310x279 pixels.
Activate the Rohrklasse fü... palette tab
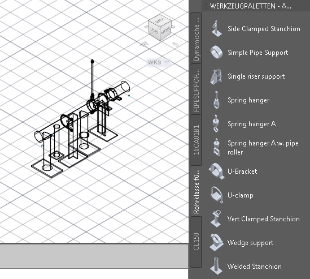coord(196,191)
